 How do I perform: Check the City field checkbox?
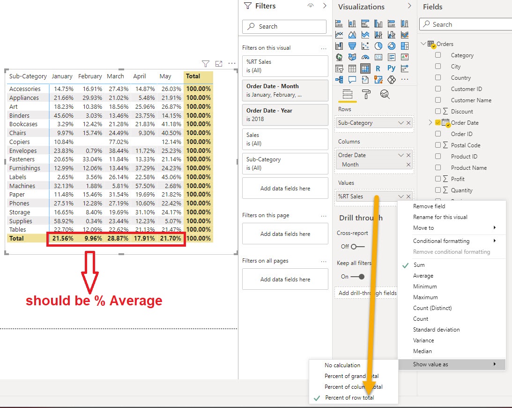(438, 67)
